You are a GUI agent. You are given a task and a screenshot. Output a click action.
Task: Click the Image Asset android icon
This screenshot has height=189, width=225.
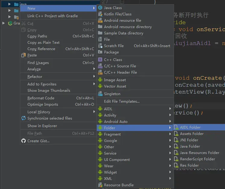click(100, 80)
